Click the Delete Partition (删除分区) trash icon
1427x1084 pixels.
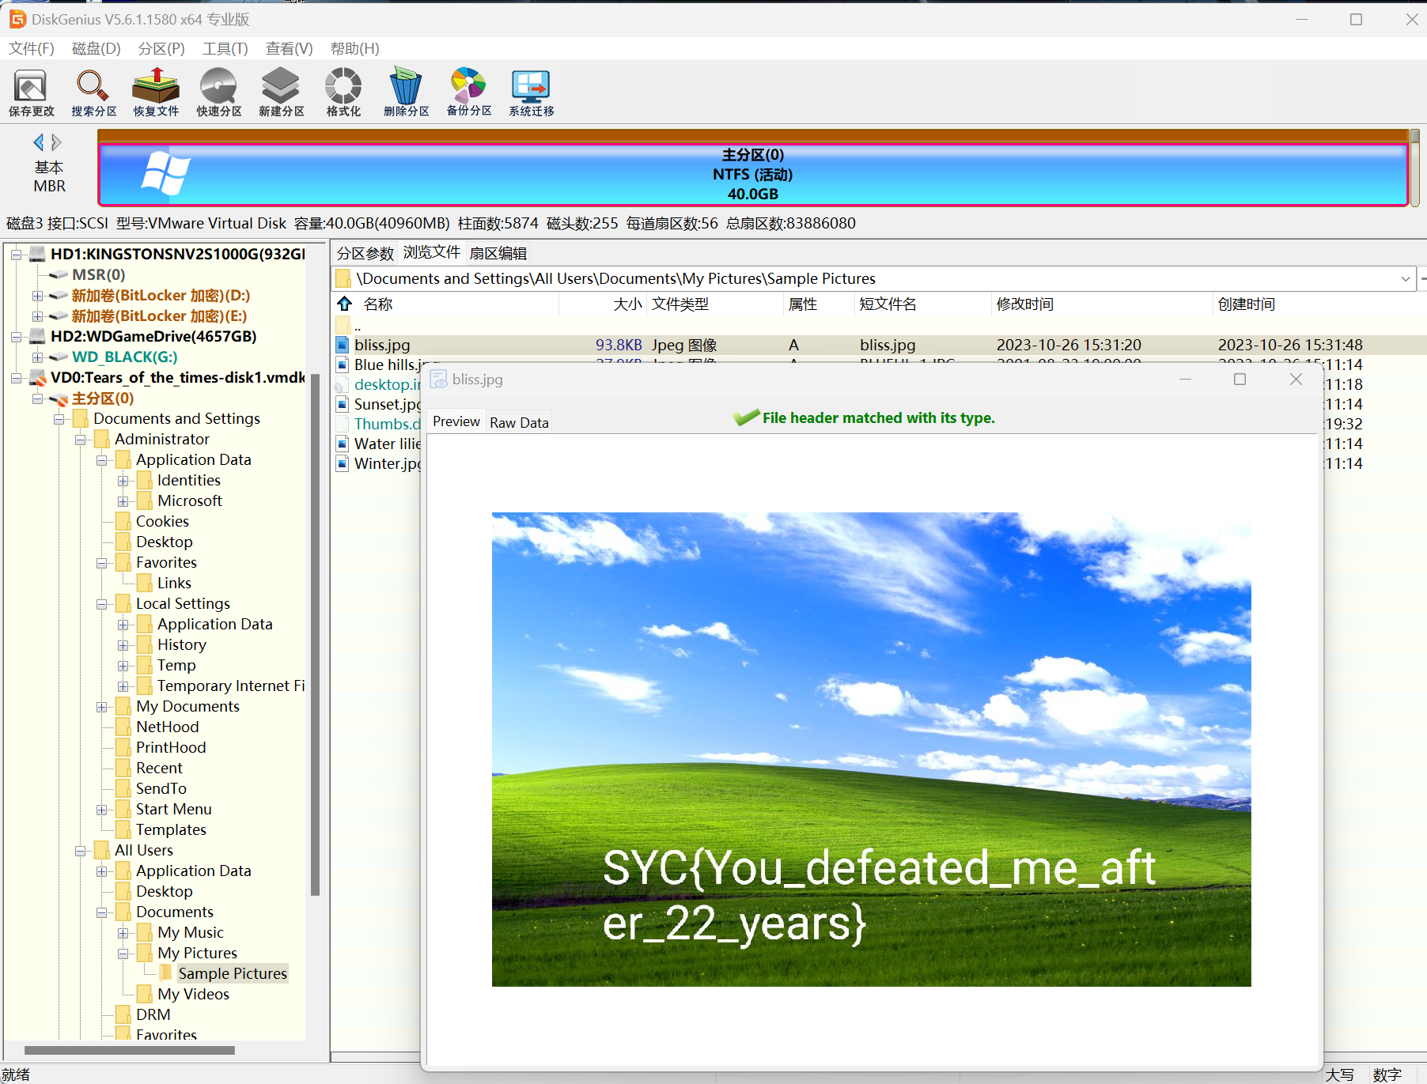(406, 93)
